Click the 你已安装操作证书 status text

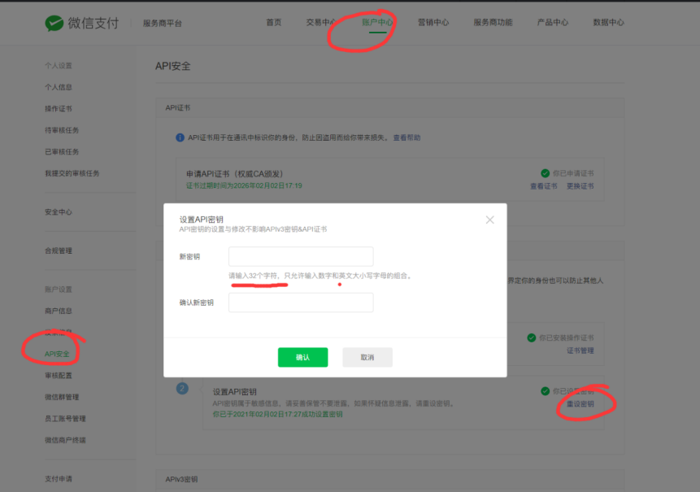point(567,337)
